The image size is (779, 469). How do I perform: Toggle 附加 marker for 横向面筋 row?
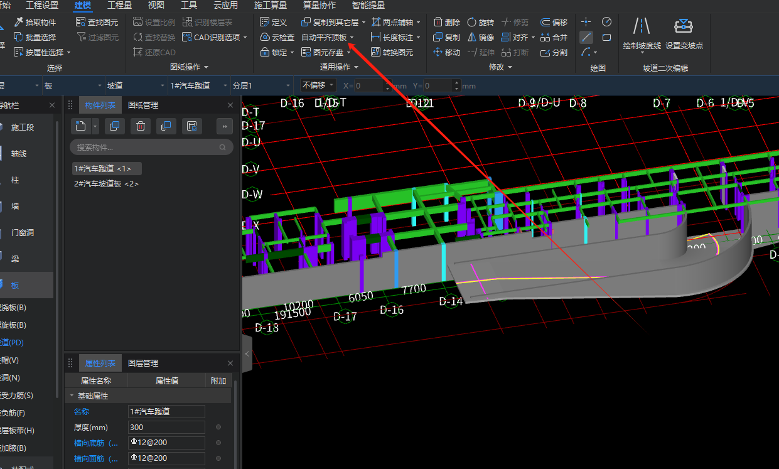(x=218, y=458)
